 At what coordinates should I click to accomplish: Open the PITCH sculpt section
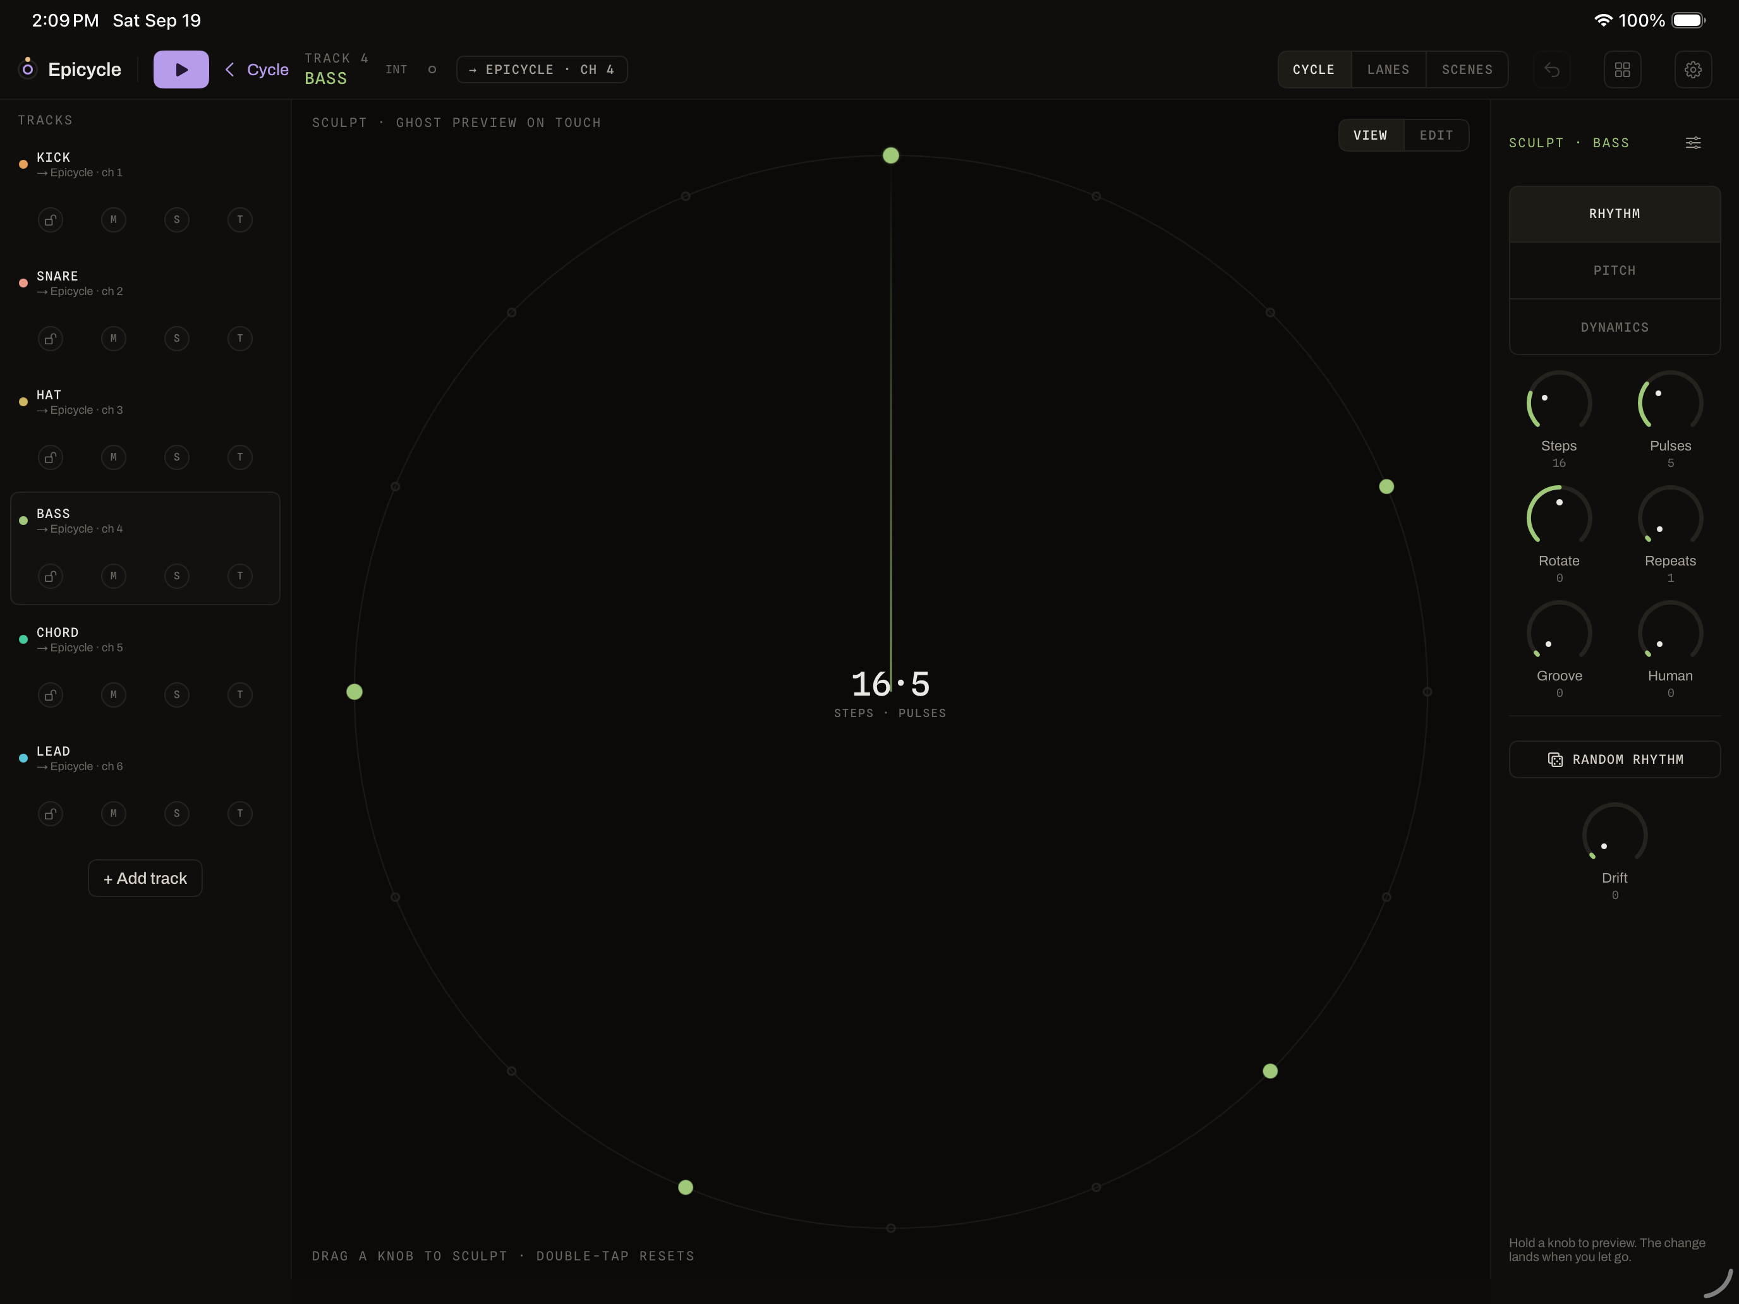coord(1614,270)
